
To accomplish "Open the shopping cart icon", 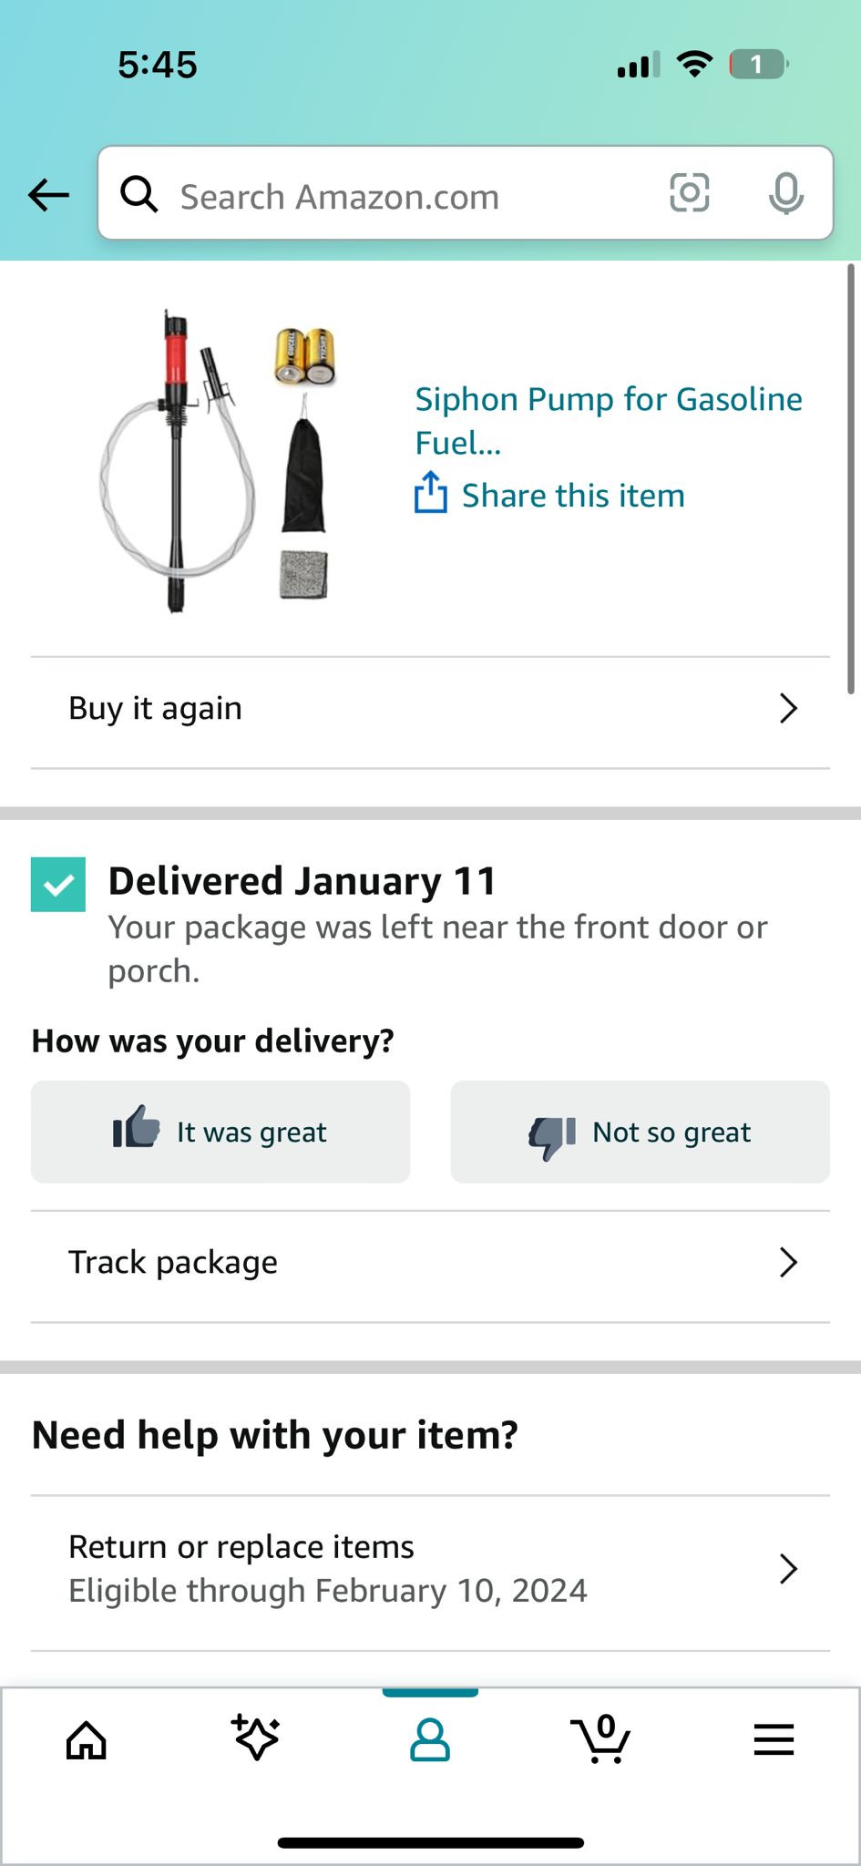I will click(600, 1740).
